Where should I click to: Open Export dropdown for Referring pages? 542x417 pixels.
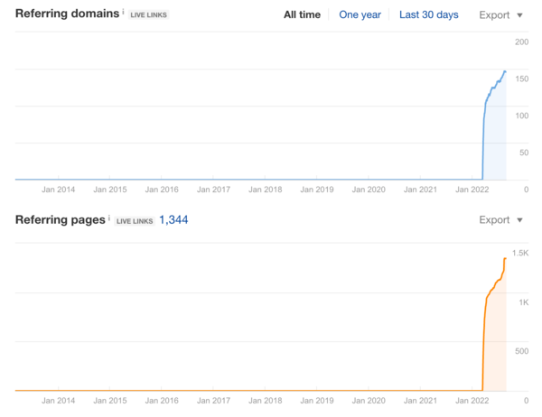click(x=500, y=220)
